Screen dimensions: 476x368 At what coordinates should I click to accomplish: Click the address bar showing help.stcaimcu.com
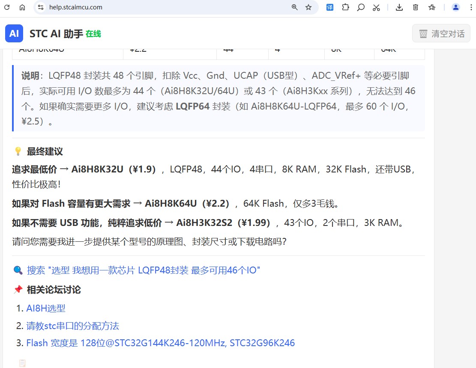(176, 7)
